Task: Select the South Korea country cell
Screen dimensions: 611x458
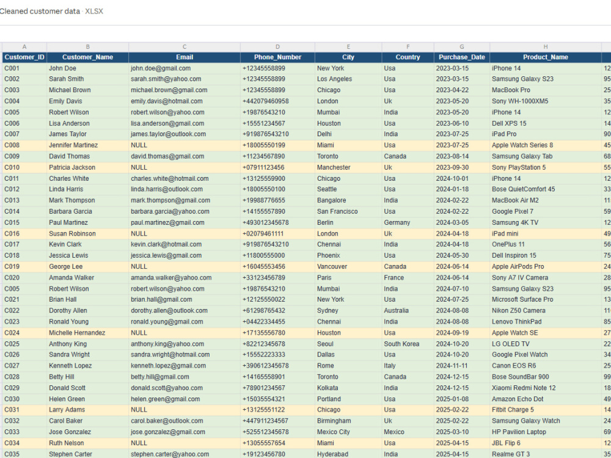Action: [408, 344]
